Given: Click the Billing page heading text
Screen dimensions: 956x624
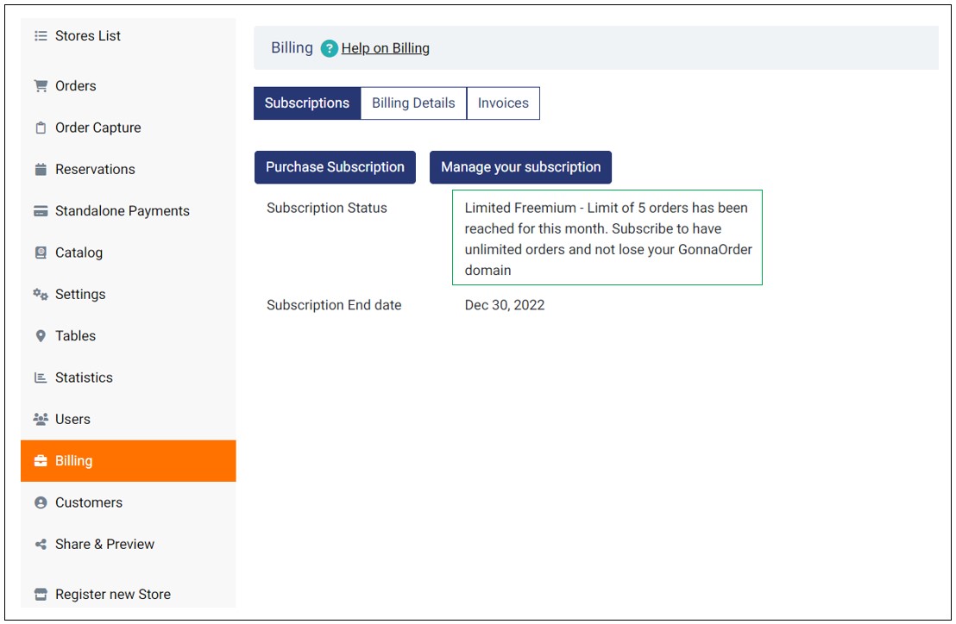Looking at the screenshot, I should pyautogui.click(x=292, y=48).
